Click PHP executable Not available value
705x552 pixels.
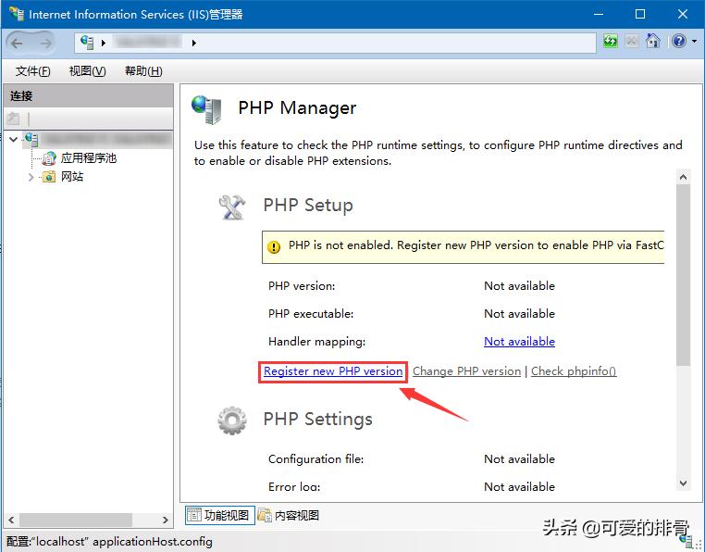pos(519,314)
